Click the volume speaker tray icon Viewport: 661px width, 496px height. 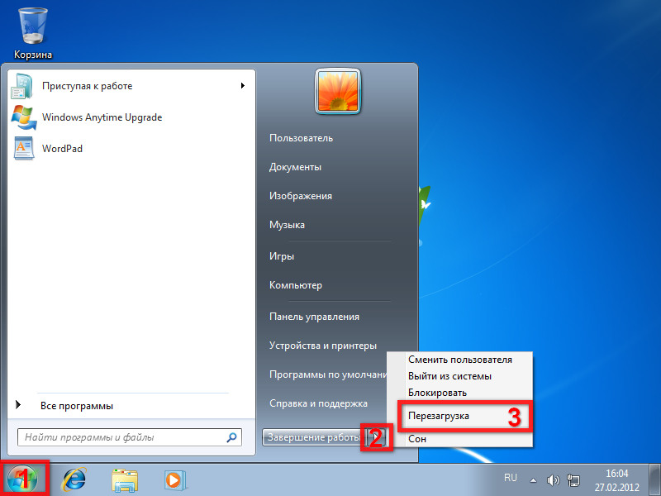[554, 479]
